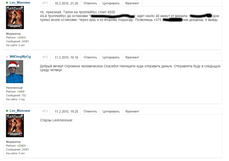Image resolution: width=229 pixels, height=161 pixels.
Task: Open Leo_Manowar profile in post #13
Action: click(x=20, y=111)
